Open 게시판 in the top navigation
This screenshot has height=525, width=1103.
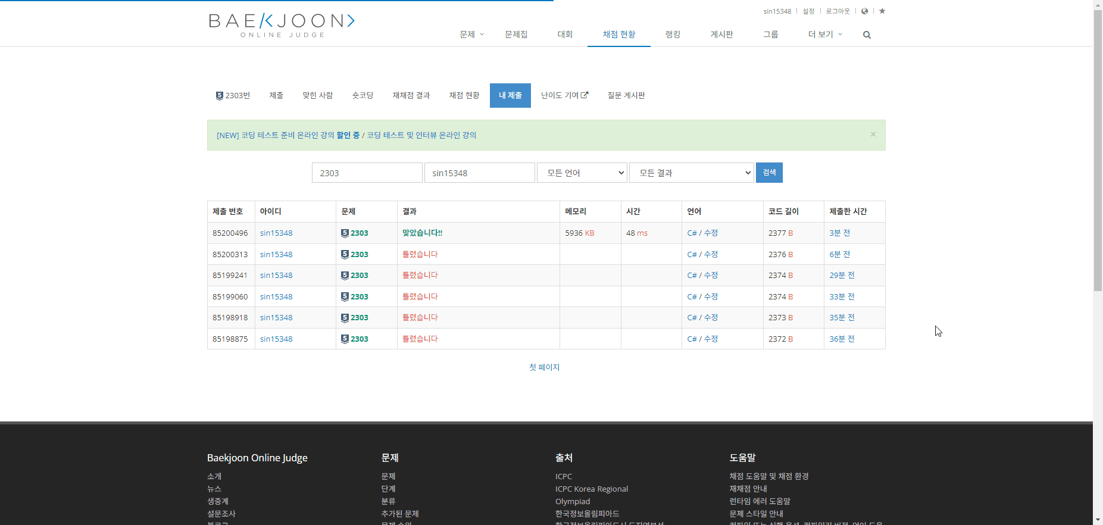[x=721, y=35]
